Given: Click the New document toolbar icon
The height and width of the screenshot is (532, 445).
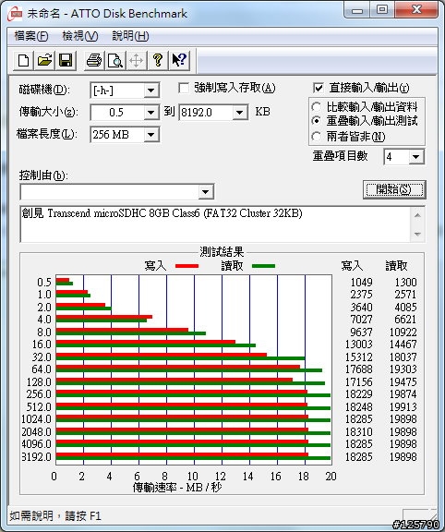Looking at the screenshot, I should click(x=23, y=61).
